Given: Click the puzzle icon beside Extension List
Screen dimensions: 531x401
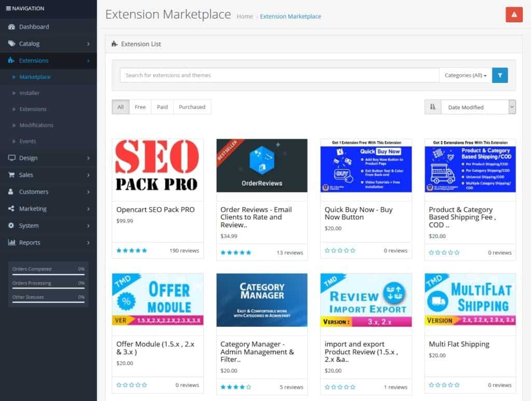Looking at the screenshot, I should [115, 44].
